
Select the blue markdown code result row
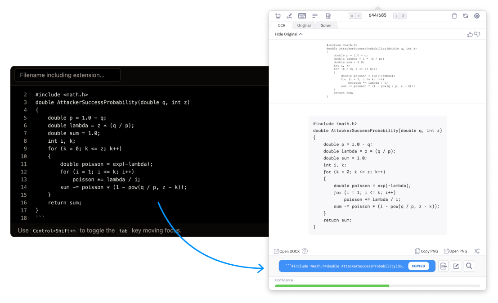click(357, 266)
